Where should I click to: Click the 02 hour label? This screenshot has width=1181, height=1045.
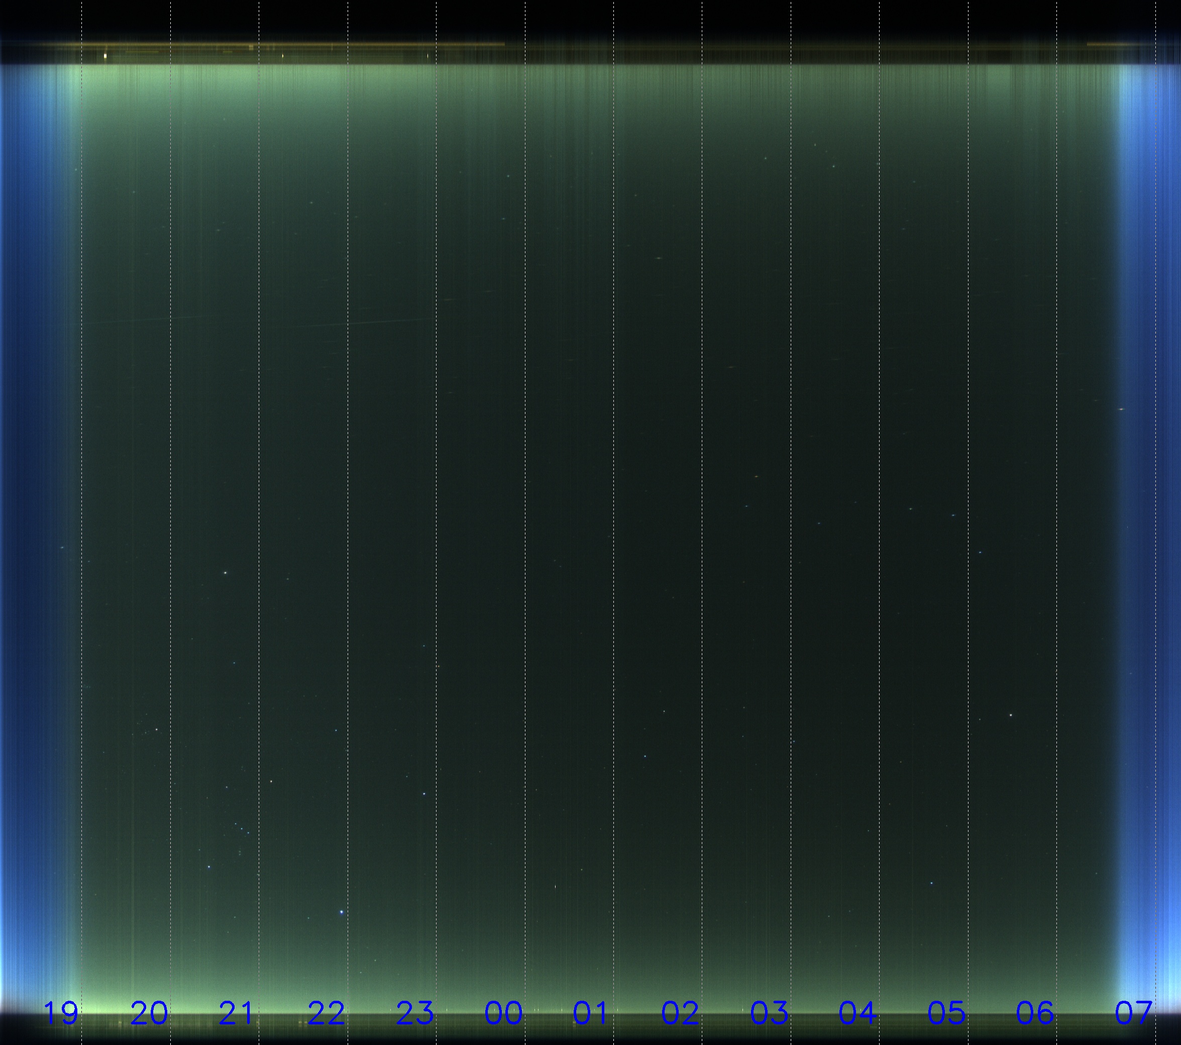pos(680,1013)
